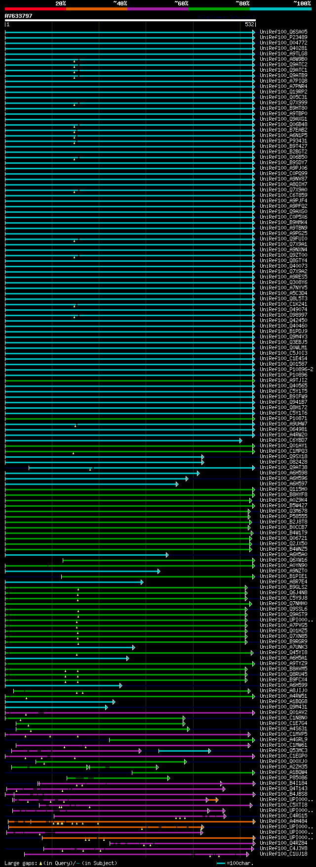Click the purple ~60% legend color bar

[158, 9]
